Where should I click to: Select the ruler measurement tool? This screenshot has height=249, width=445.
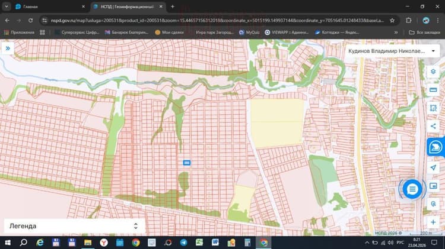click(x=433, y=90)
